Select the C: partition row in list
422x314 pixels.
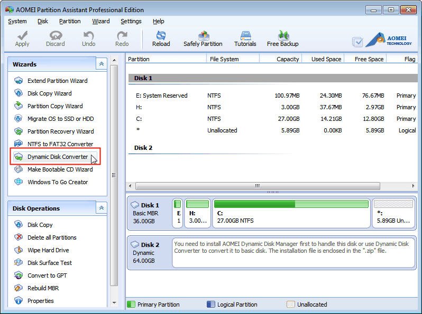point(273,119)
